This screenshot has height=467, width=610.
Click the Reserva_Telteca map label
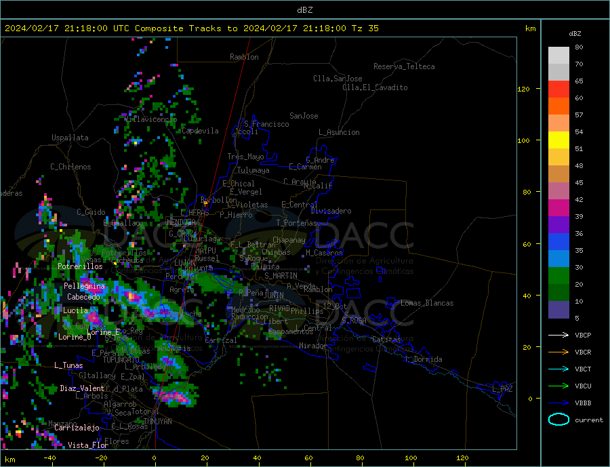(404, 66)
